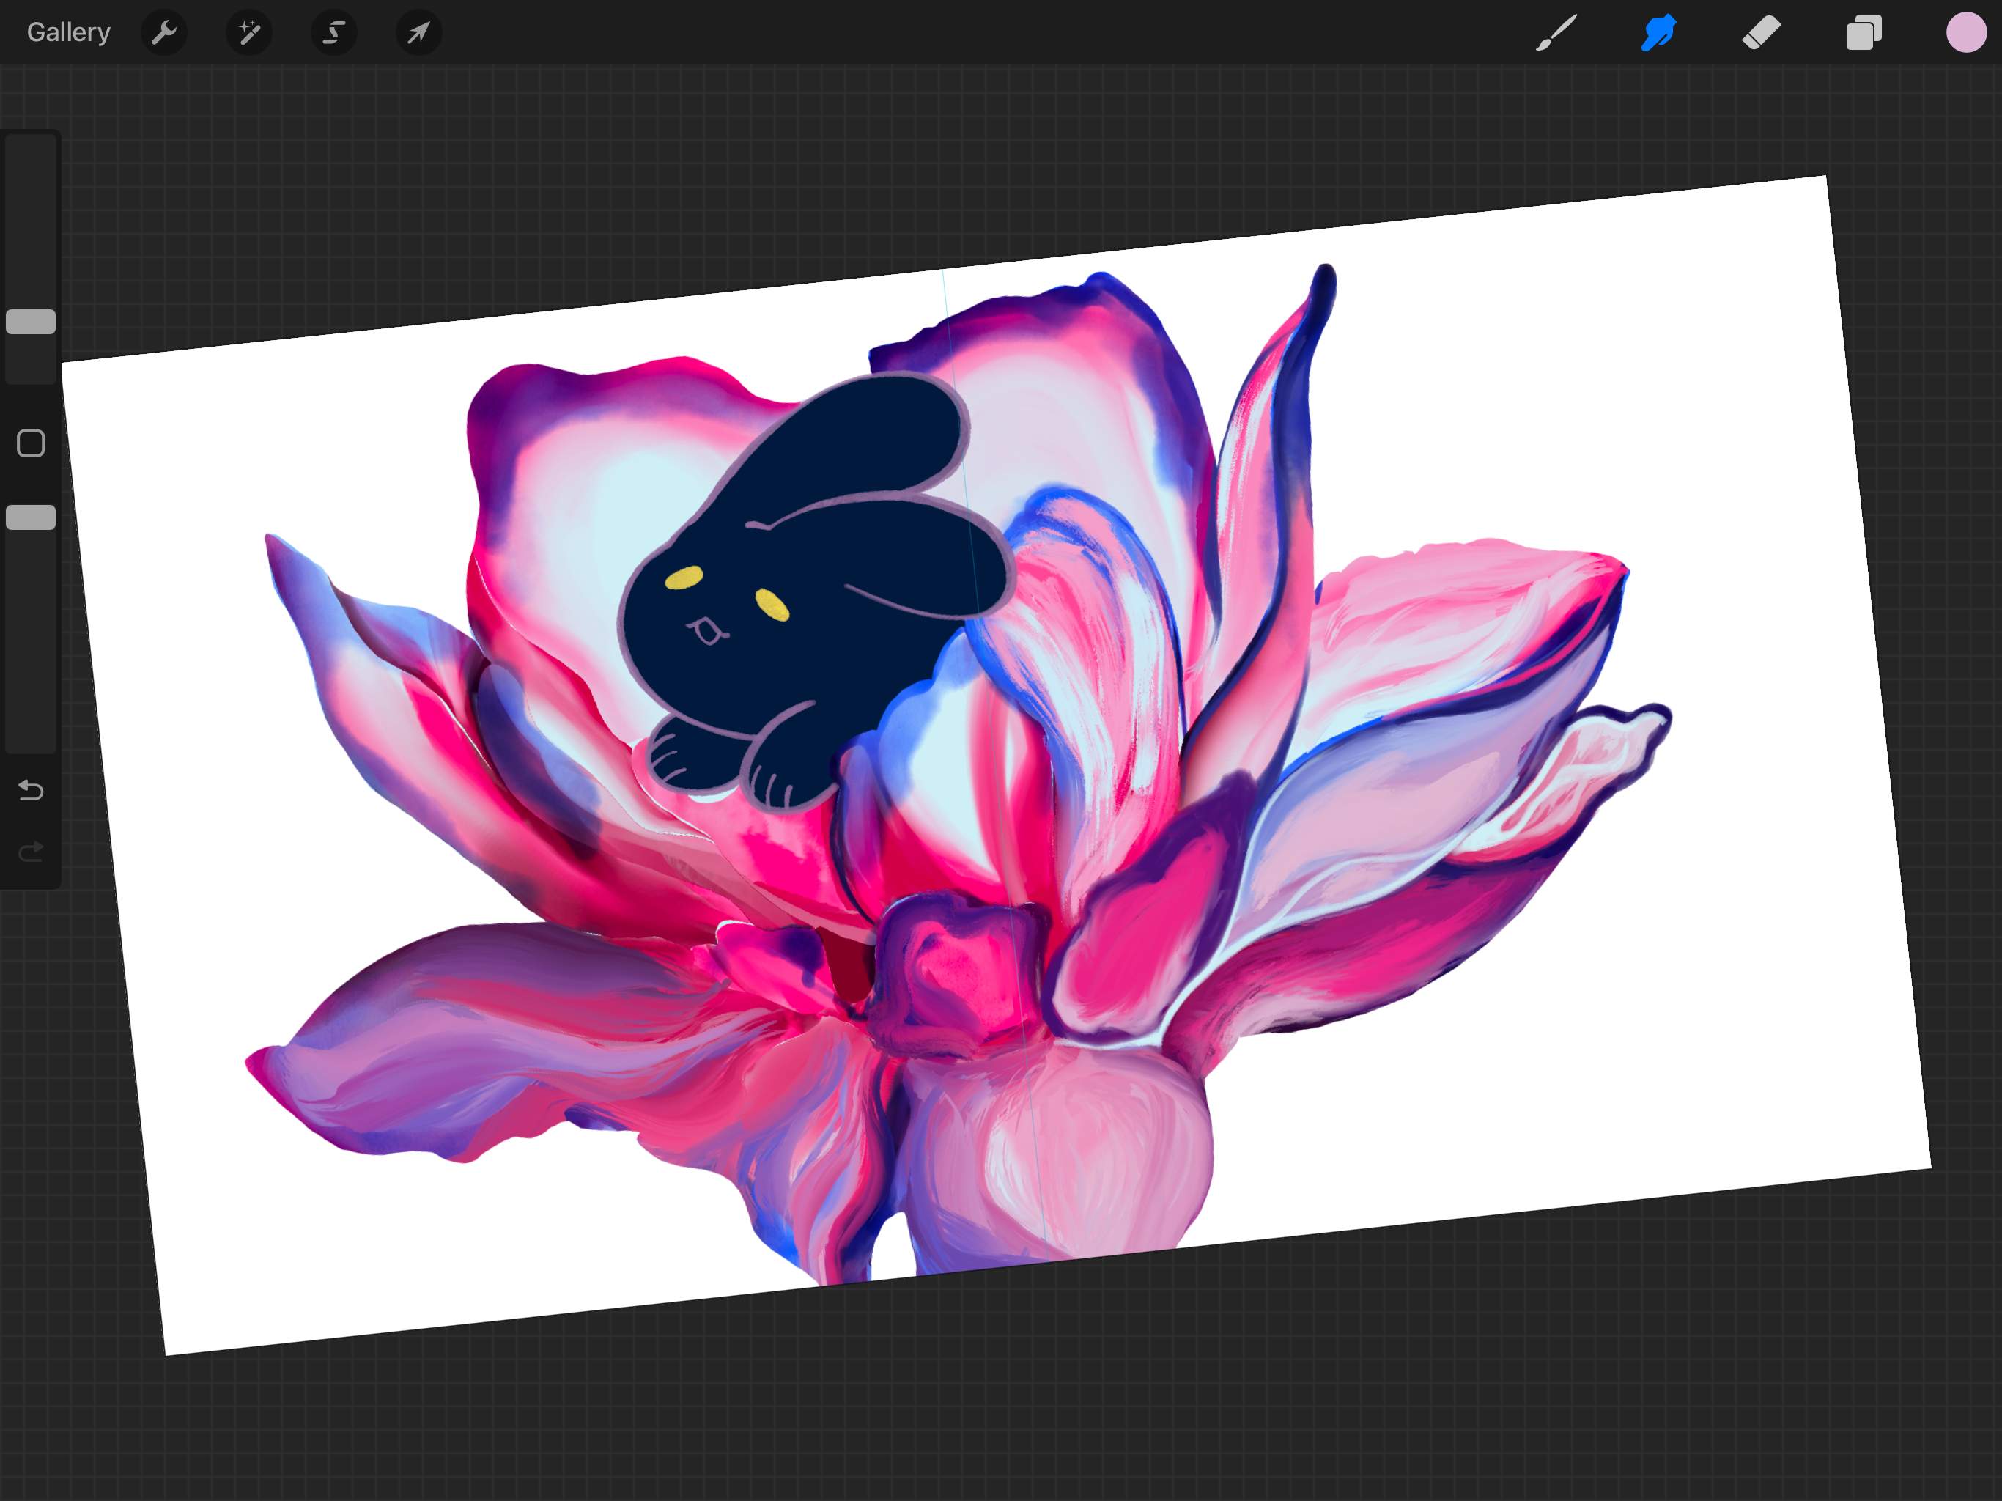Activate the Selection tool
This screenshot has width=2002, height=1501.
point(334,32)
